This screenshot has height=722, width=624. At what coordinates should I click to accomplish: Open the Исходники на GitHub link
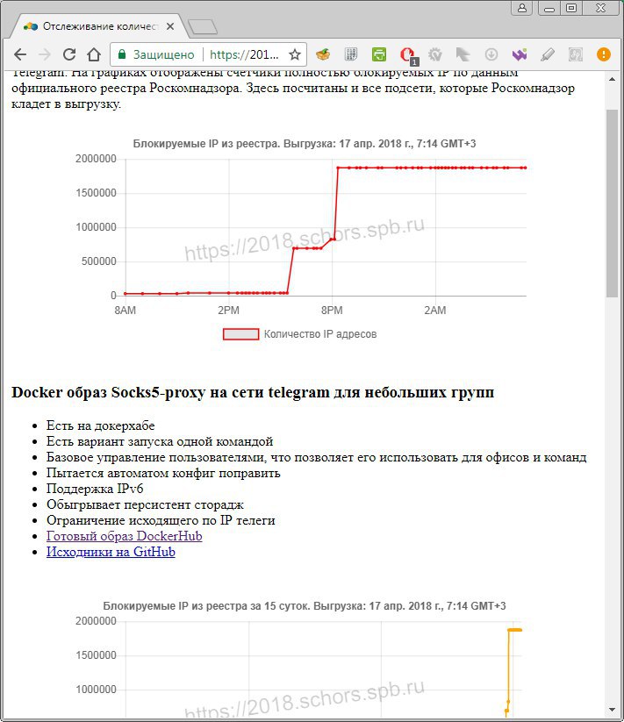click(111, 552)
